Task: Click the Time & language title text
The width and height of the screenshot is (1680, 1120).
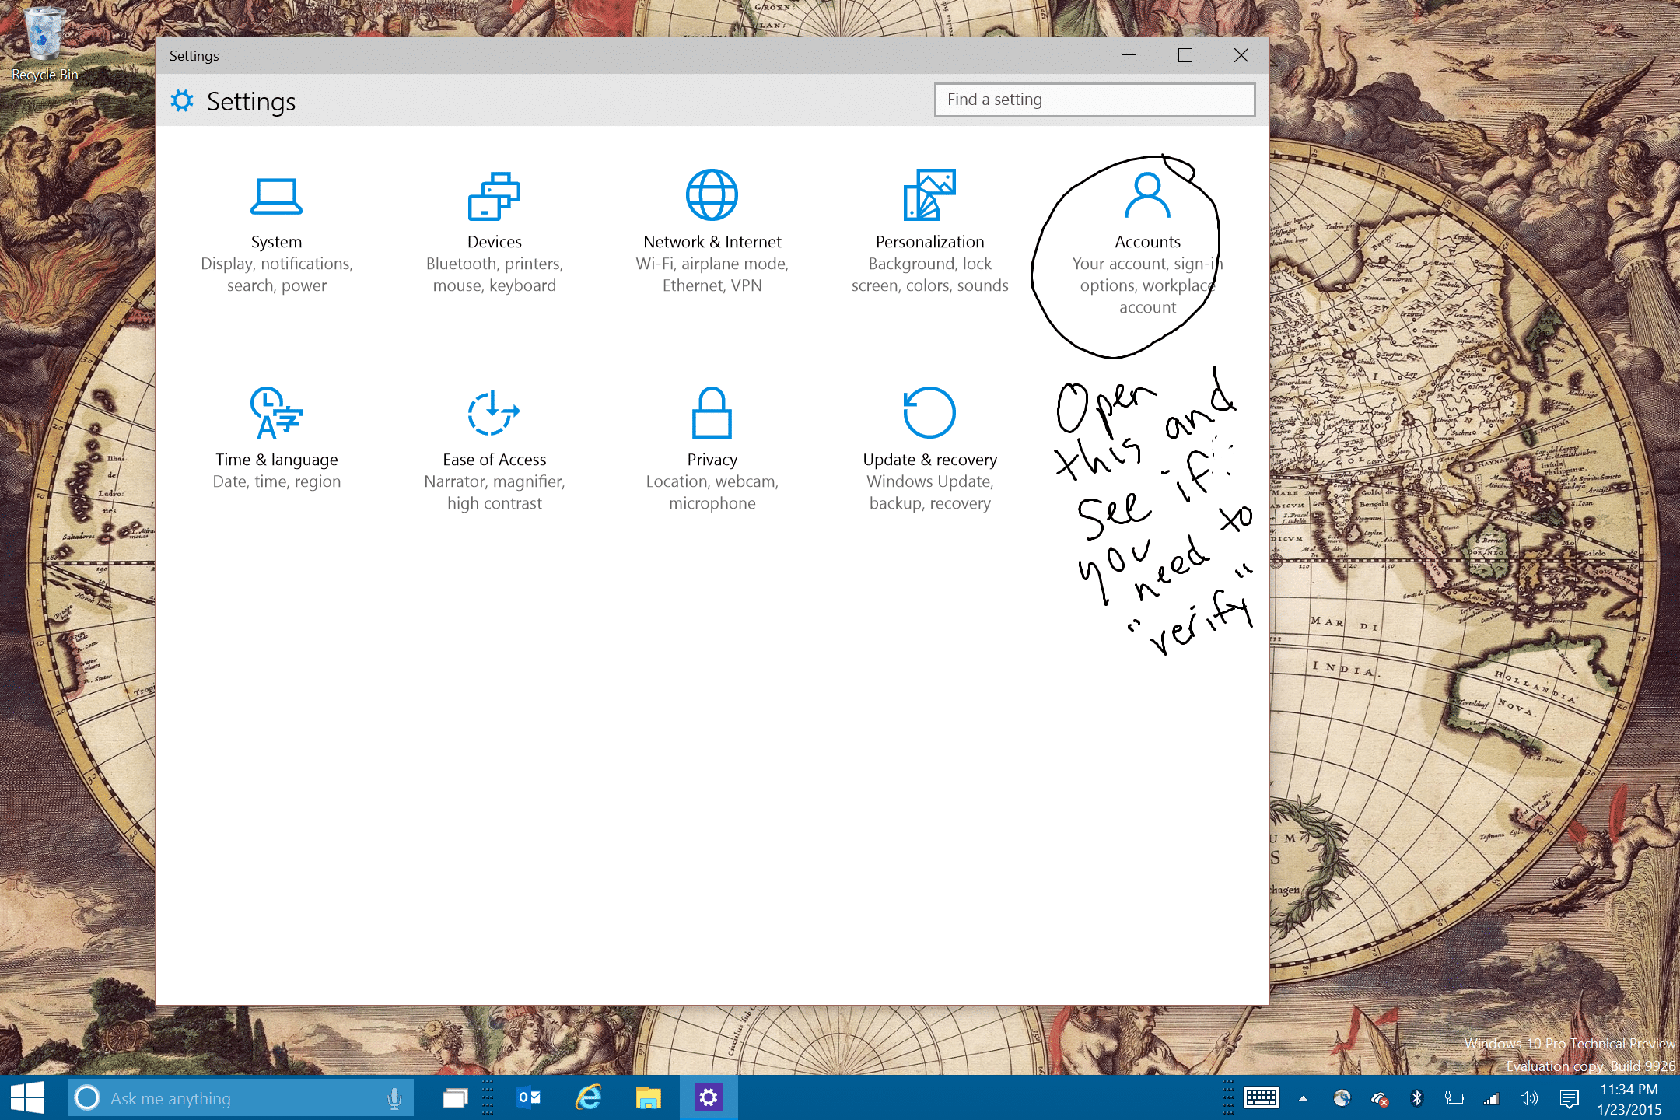Action: coord(276,460)
